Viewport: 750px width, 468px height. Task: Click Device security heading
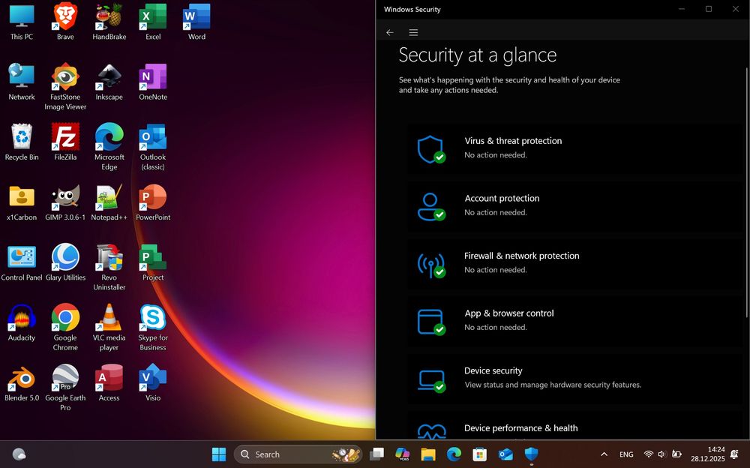tap(493, 370)
